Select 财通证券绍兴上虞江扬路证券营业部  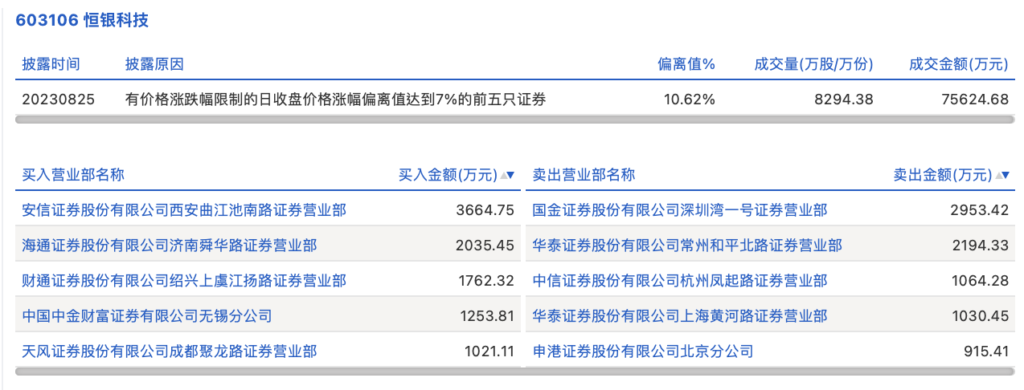coord(184,281)
